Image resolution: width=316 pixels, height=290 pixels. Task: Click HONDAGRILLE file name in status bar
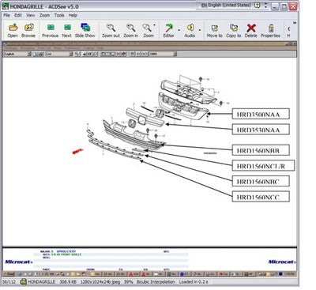point(42,282)
